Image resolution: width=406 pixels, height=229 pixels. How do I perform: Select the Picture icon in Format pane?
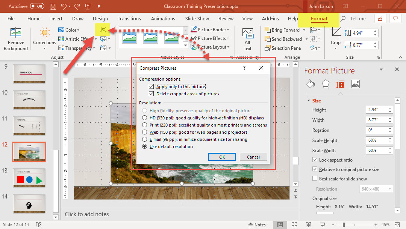pos(356,84)
